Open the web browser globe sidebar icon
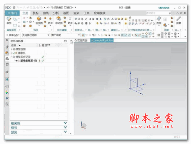The width and height of the screenshot is (191, 144). [x=7, y=79]
